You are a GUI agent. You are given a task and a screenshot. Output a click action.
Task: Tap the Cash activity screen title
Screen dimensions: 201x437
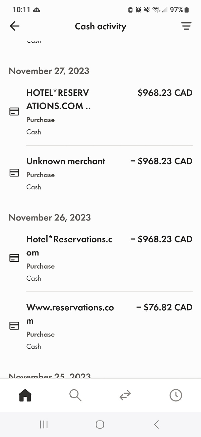100,26
